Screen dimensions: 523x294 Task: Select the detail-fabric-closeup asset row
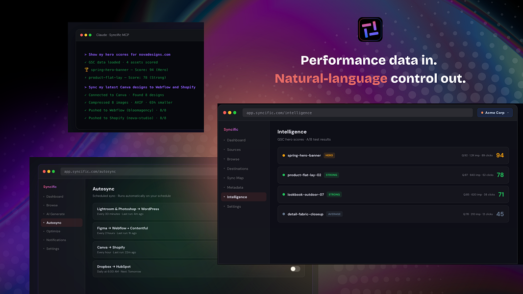[393, 214]
